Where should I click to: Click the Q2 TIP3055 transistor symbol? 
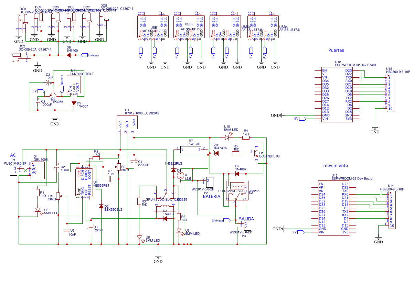point(53,93)
